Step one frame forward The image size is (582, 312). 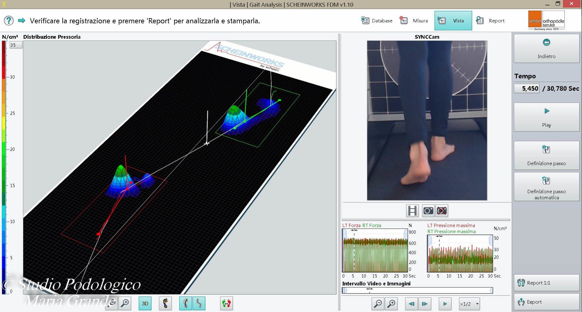click(425, 304)
